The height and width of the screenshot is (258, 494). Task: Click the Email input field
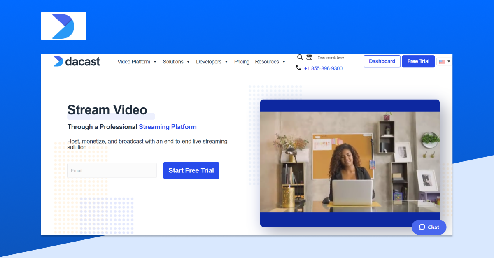tap(112, 170)
